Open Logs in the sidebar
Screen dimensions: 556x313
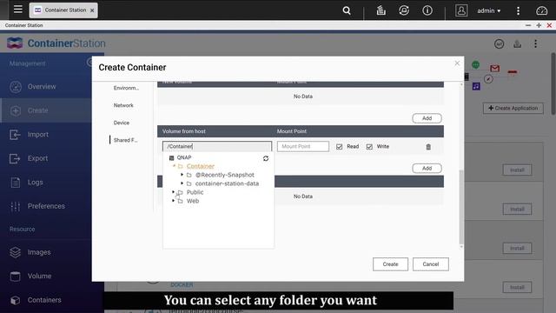[x=35, y=183]
